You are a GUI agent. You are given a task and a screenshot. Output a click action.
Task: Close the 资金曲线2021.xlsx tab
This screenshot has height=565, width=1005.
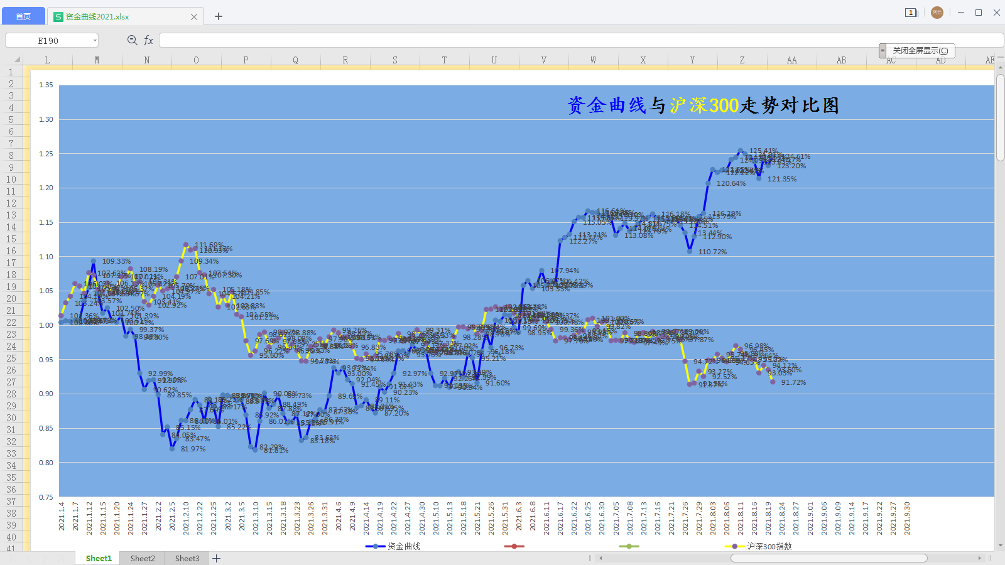click(x=194, y=17)
